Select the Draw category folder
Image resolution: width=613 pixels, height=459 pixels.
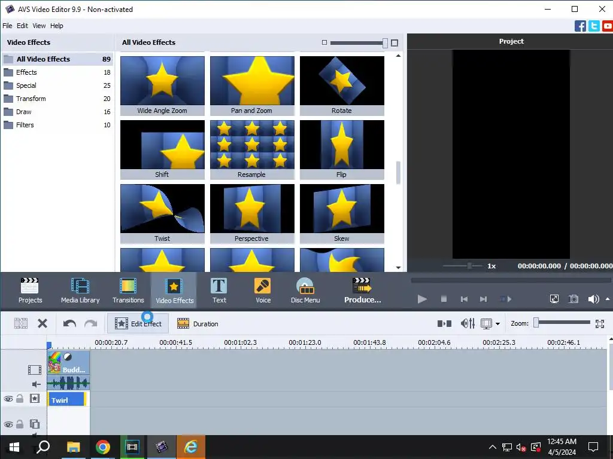click(x=57, y=112)
